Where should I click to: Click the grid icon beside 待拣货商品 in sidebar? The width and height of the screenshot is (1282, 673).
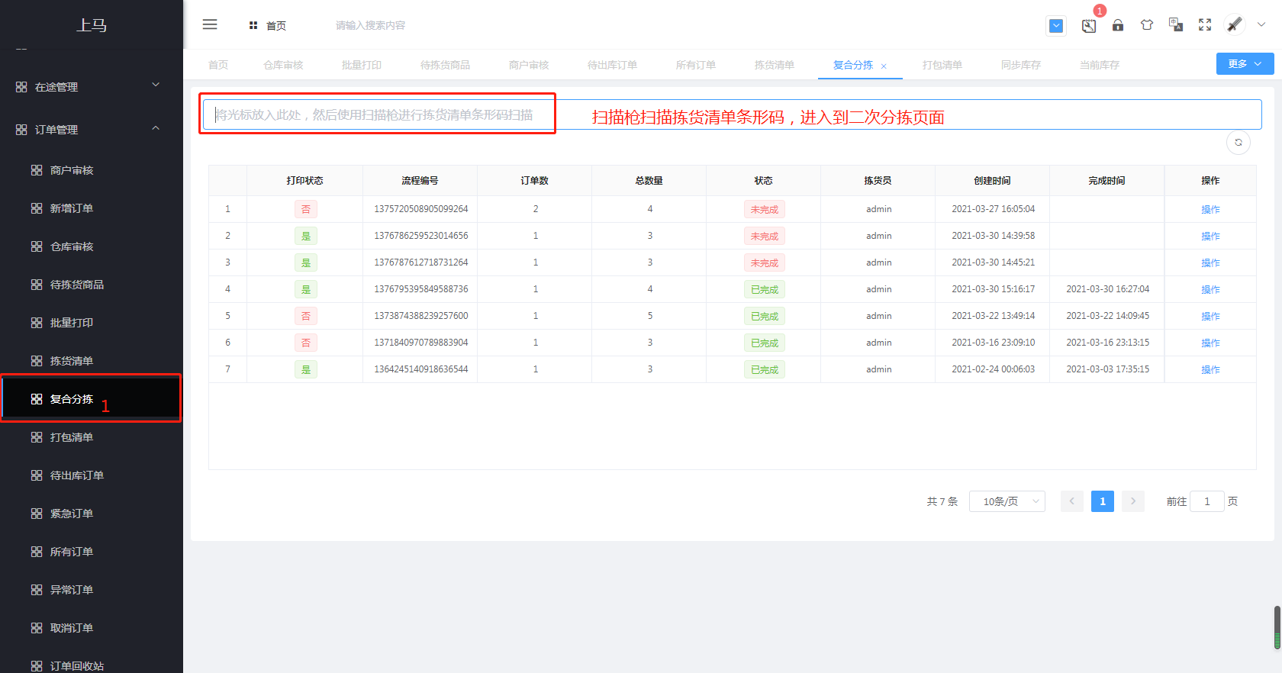(x=37, y=285)
